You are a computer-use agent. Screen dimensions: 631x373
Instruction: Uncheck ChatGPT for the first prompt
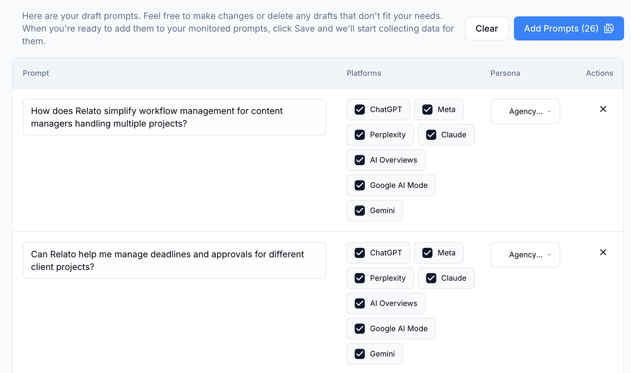click(x=360, y=109)
